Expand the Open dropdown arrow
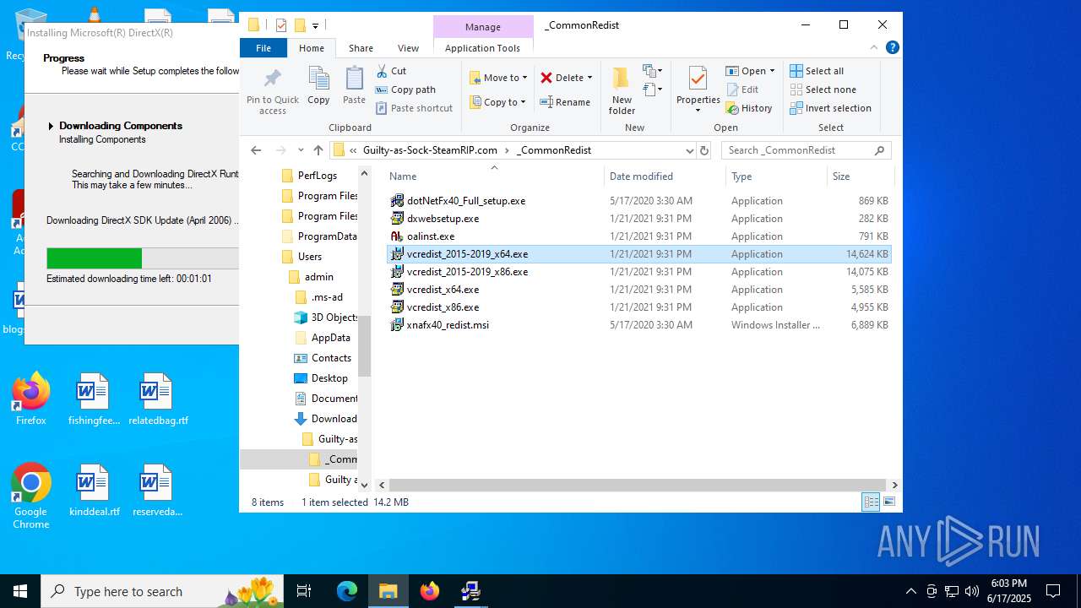Screen dimensions: 1081x608 [x=772, y=71]
